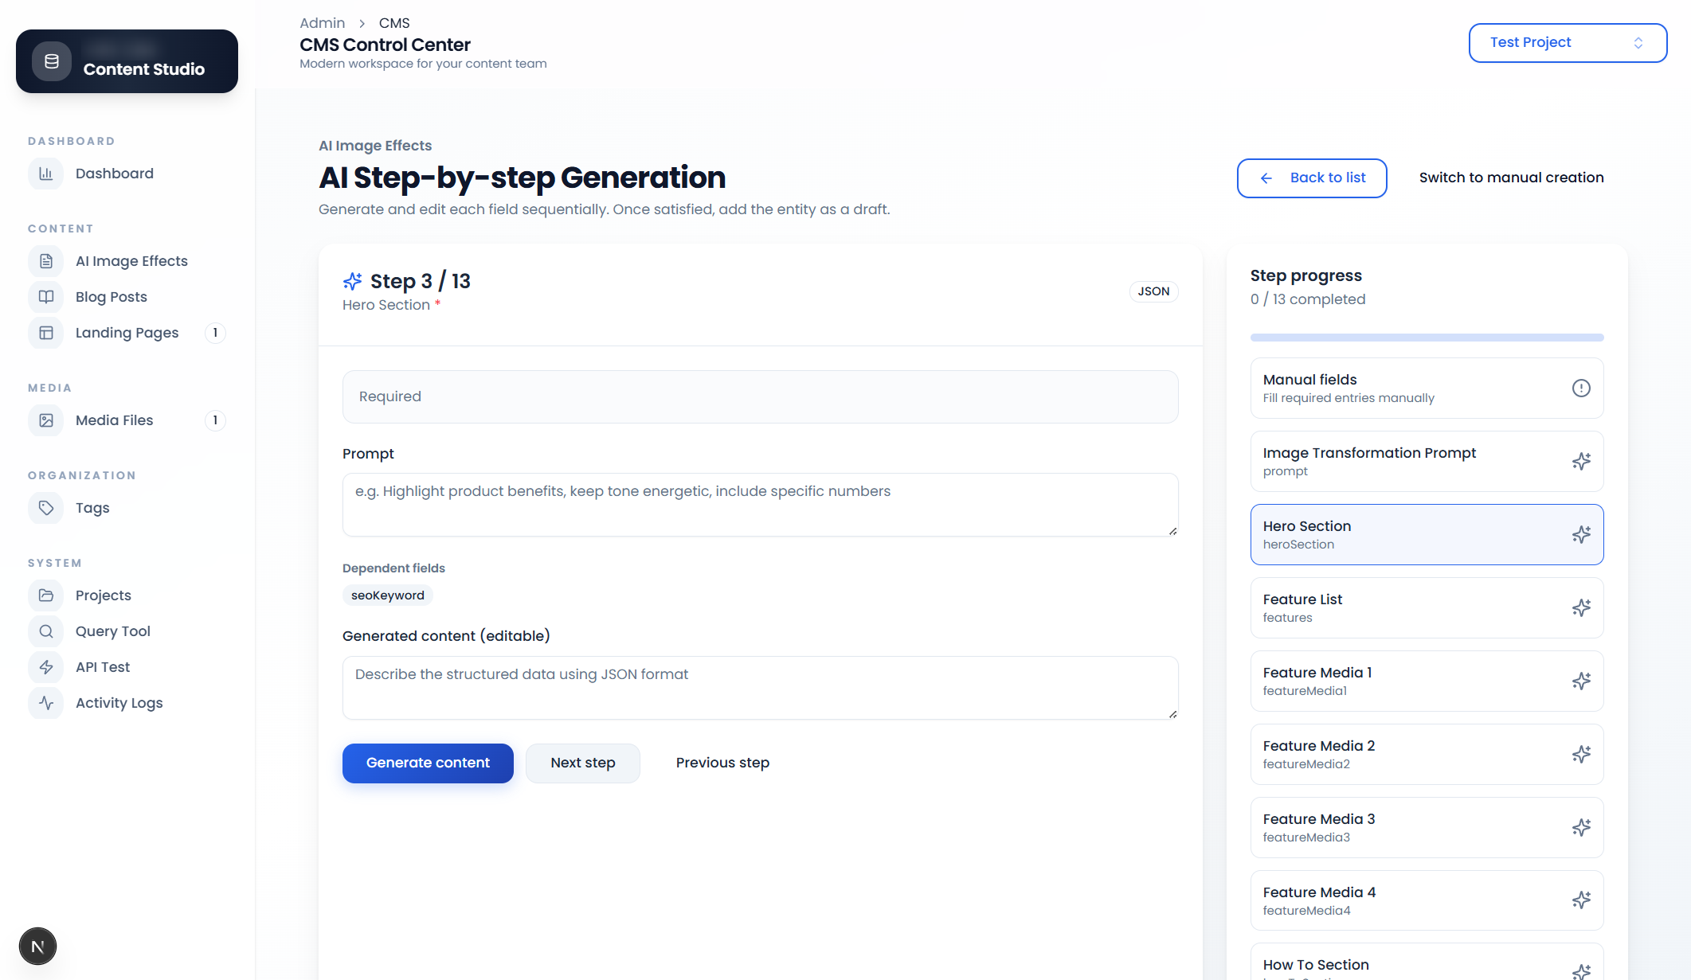This screenshot has width=1691, height=980.
Task: Click the Media Files image icon
Action: [x=46, y=420]
